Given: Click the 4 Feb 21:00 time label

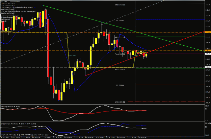Looking at the screenshot, I should point(131,138).
